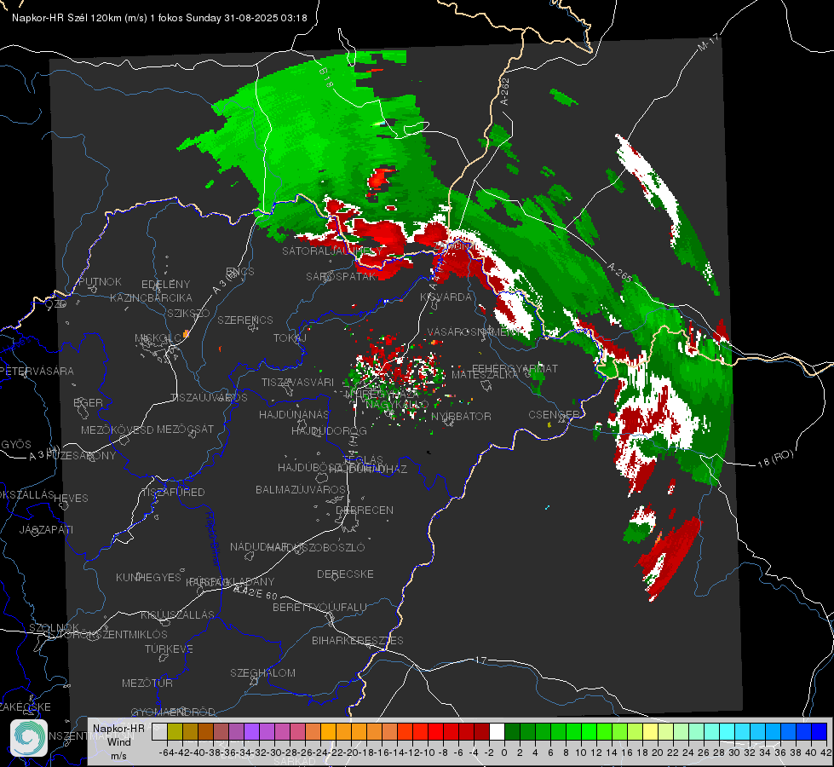Click the HAJDÚNÁNÁS town label
Image resolution: width=834 pixels, height=767 pixels.
(x=294, y=414)
